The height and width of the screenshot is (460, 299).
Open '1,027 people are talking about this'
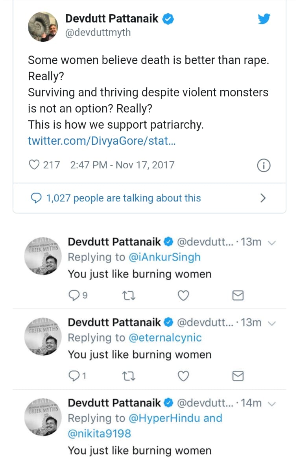click(123, 198)
